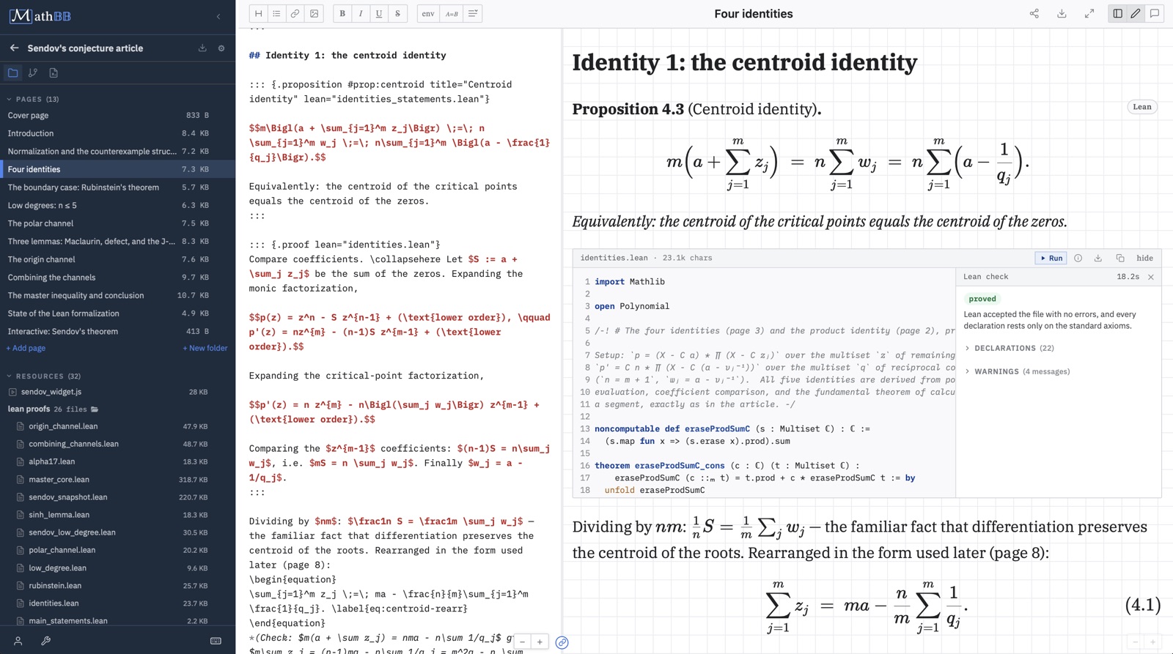Toggle bold formatting

tap(342, 13)
